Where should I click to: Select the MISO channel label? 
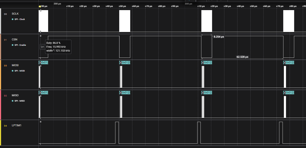pos(15,95)
